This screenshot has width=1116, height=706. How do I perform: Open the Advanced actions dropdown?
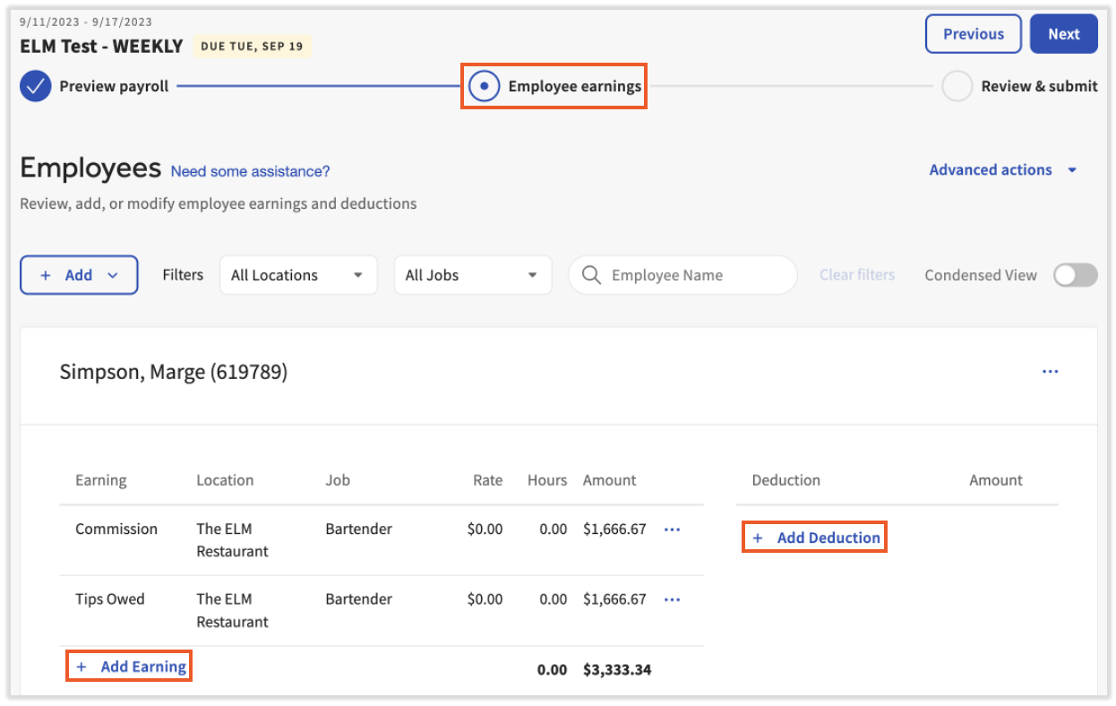(x=1003, y=169)
